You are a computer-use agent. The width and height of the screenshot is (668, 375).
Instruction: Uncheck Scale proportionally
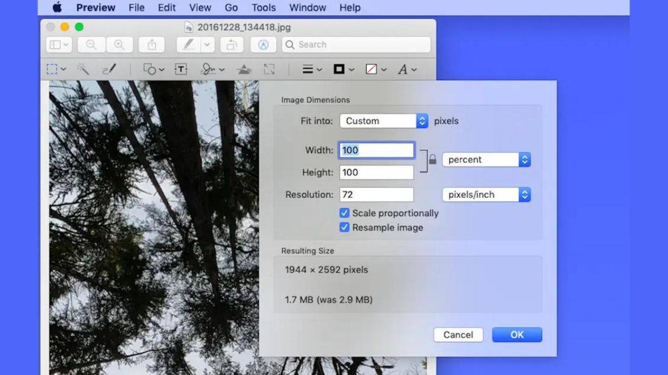(344, 213)
